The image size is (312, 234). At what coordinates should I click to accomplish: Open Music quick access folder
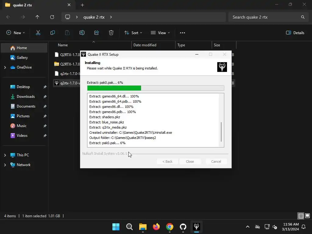coord(24,126)
